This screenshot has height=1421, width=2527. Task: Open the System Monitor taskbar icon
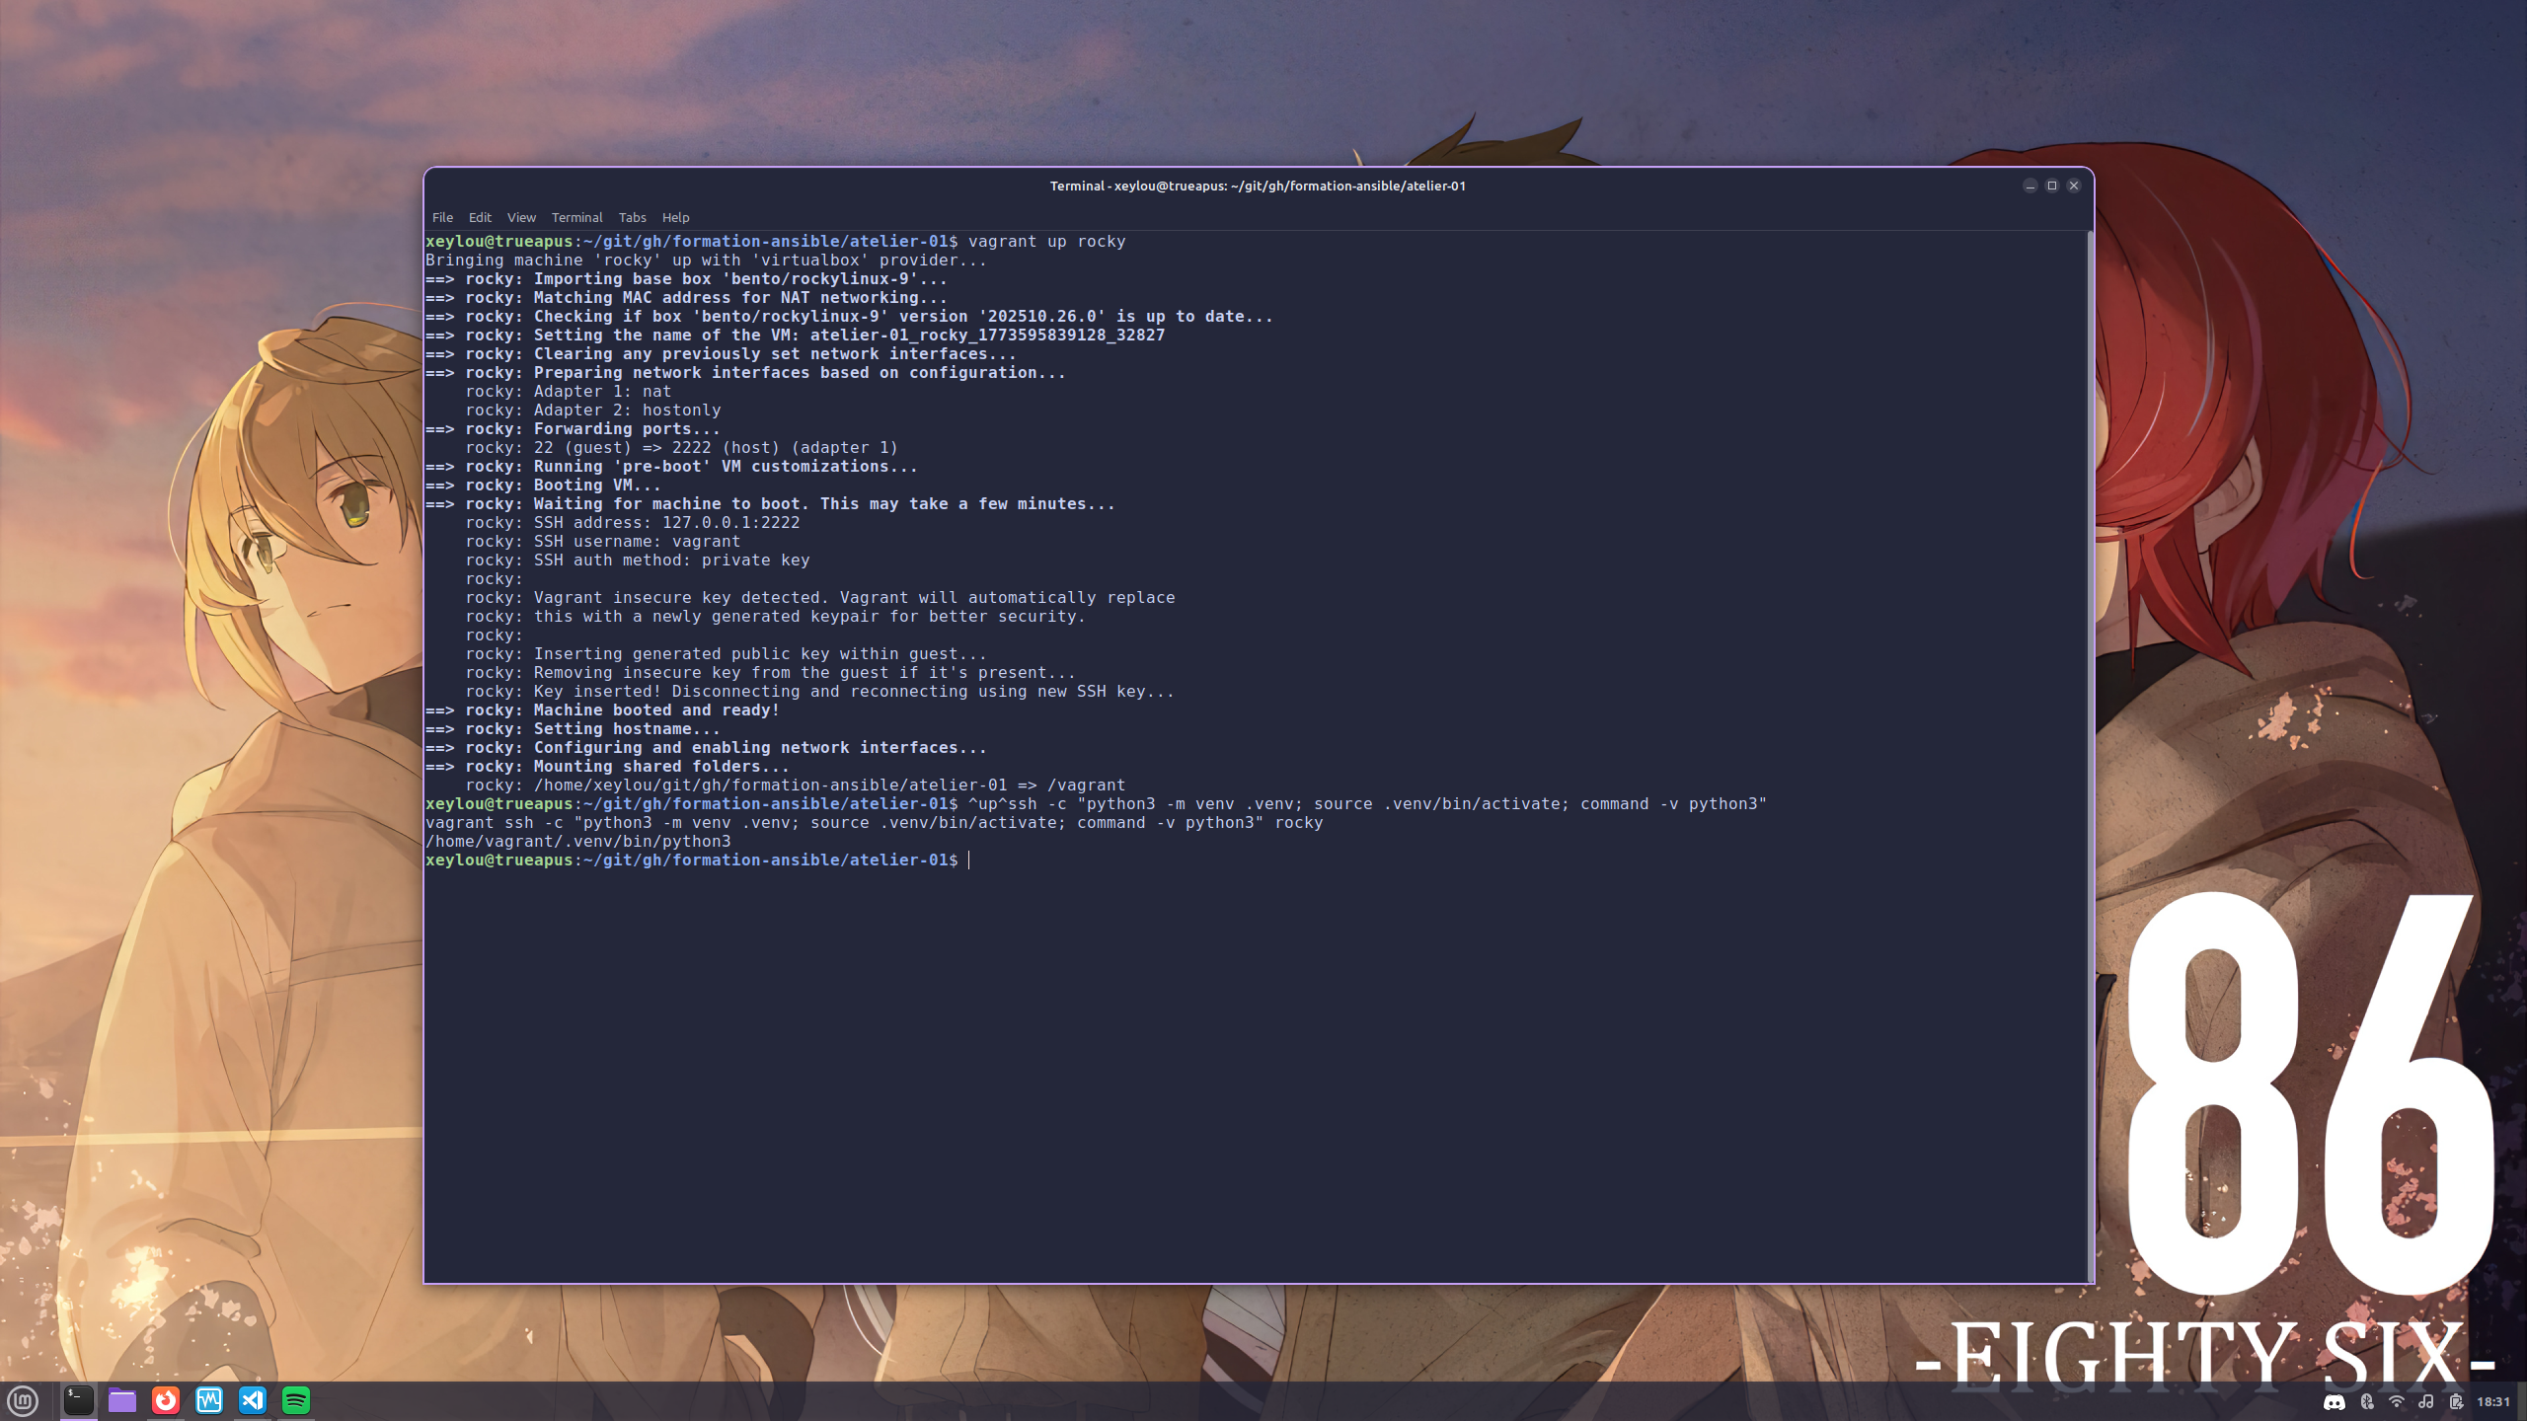click(209, 1400)
